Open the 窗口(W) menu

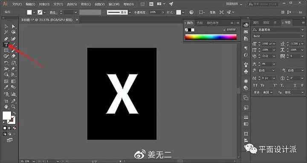114,4
